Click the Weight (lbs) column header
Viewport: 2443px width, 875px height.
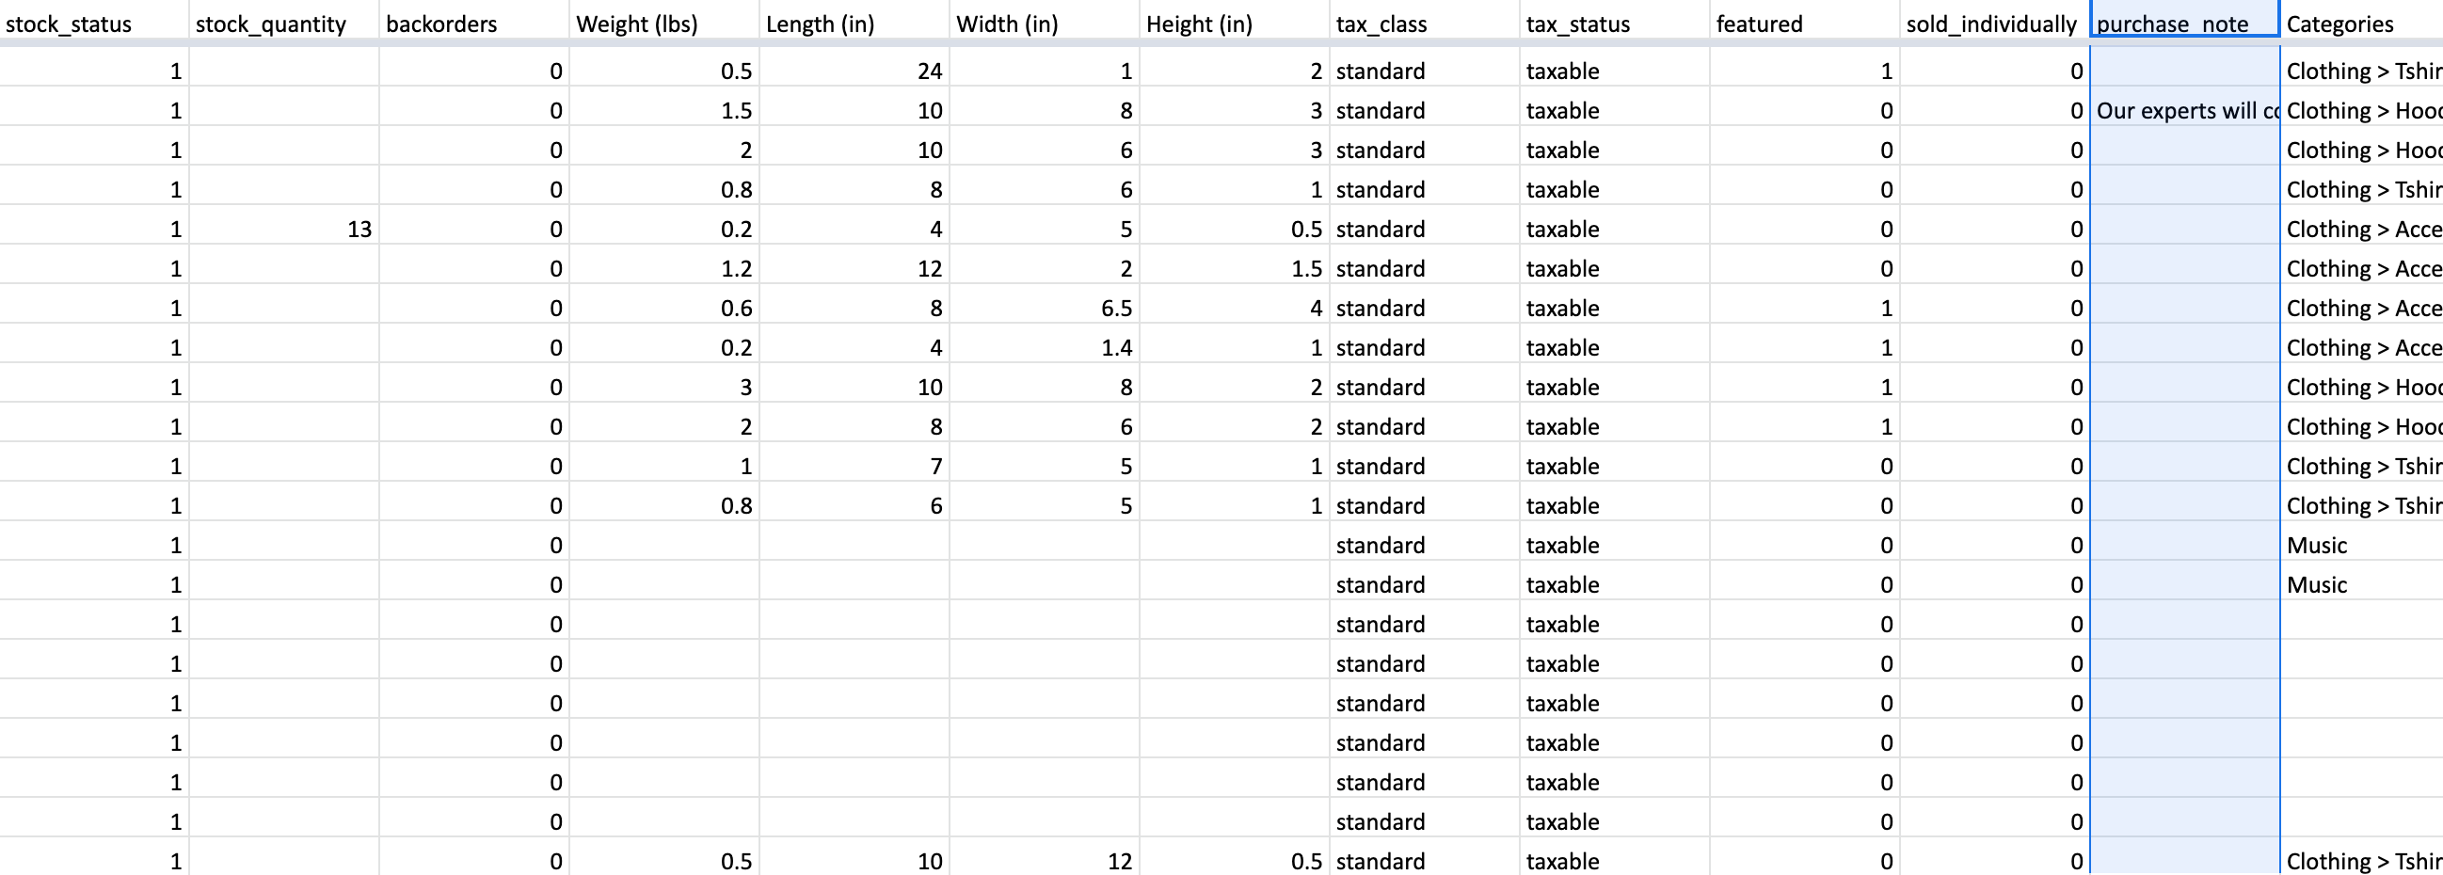pyautogui.click(x=663, y=24)
